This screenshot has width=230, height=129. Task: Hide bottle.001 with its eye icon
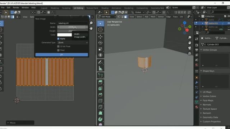pyautogui.click(x=229, y=23)
